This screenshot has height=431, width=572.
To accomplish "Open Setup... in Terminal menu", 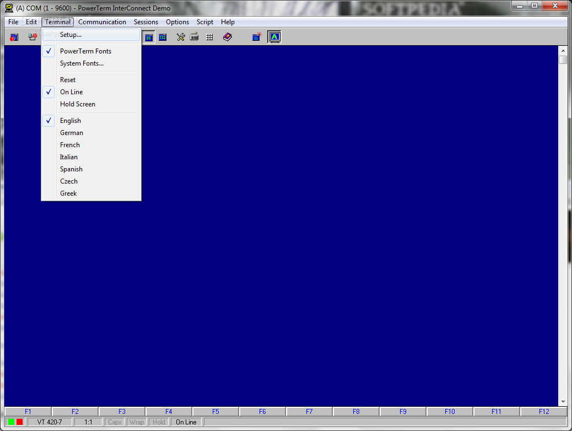I will pos(91,35).
